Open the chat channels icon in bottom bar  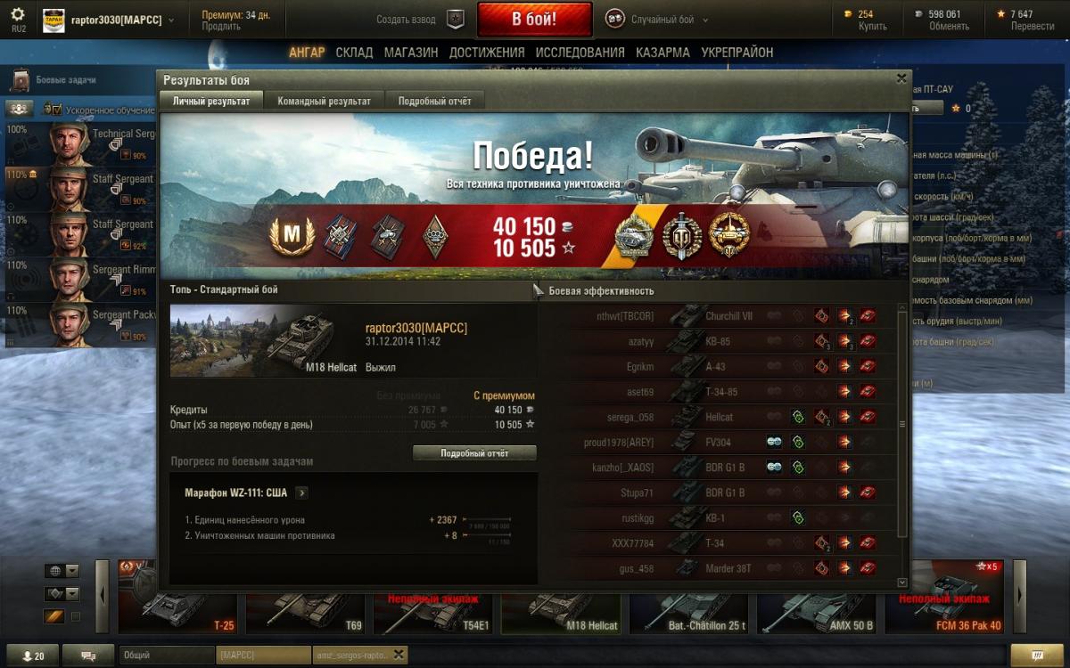pyautogui.click(x=88, y=656)
